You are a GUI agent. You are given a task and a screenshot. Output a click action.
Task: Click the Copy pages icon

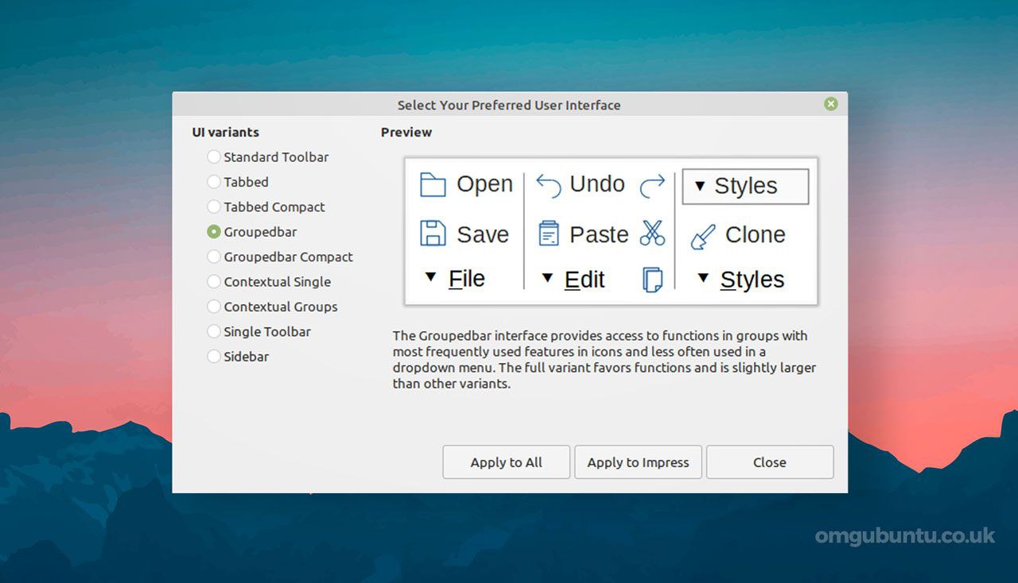pos(652,280)
